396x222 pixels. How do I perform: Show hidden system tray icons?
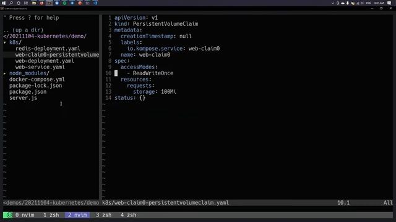[x=333, y=3]
